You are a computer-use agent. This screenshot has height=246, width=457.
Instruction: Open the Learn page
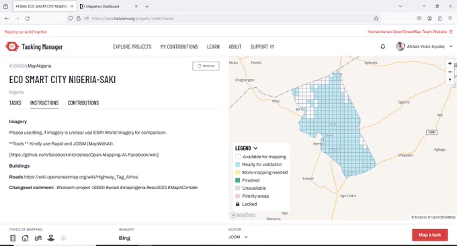pos(213,46)
